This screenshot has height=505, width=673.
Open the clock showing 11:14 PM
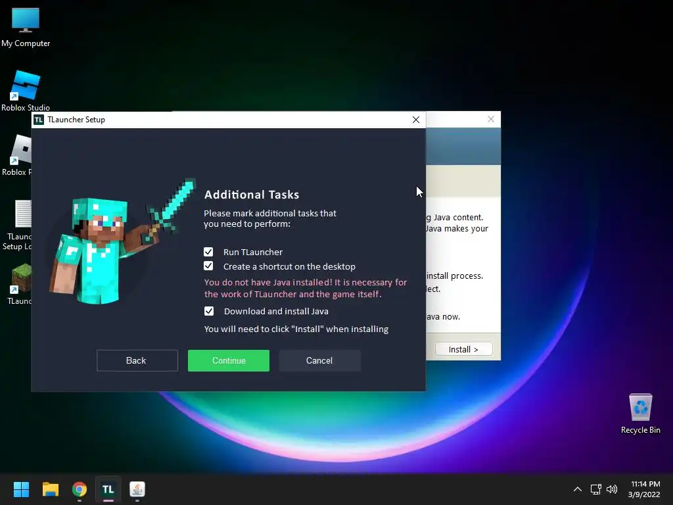click(x=644, y=489)
